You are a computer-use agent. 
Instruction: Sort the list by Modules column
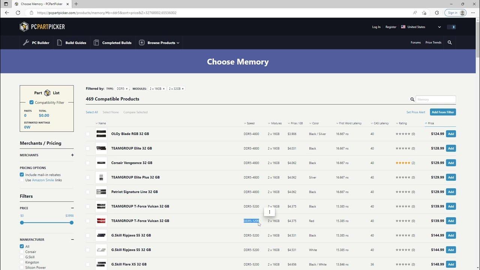[275, 123]
